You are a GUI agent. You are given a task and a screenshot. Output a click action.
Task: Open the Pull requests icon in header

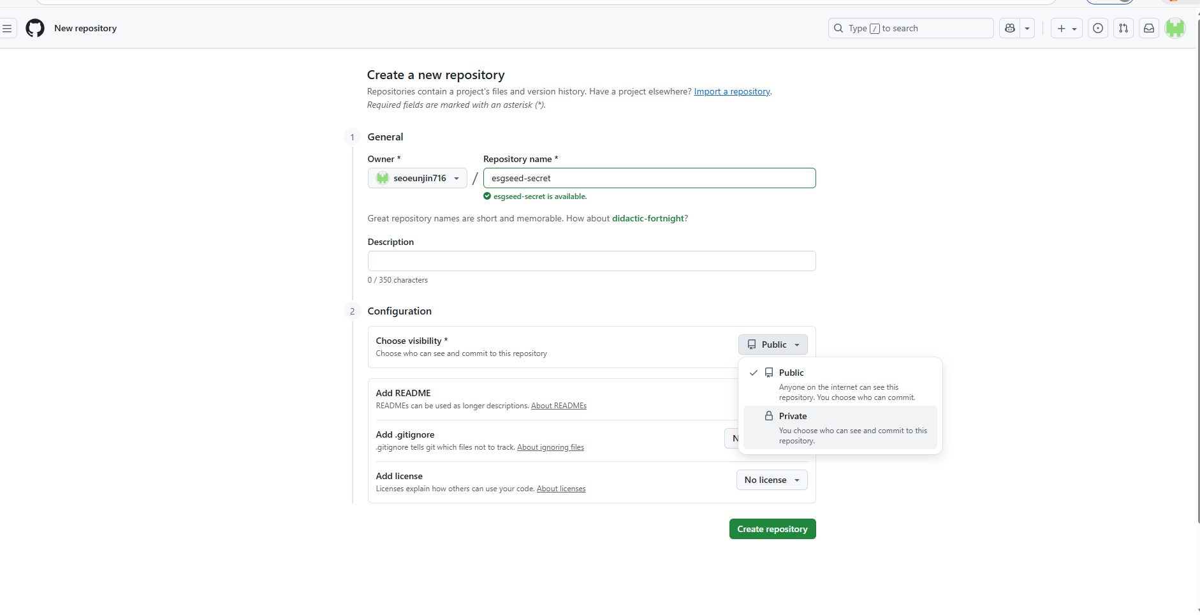pyautogui.click(x=1123, y=28)
